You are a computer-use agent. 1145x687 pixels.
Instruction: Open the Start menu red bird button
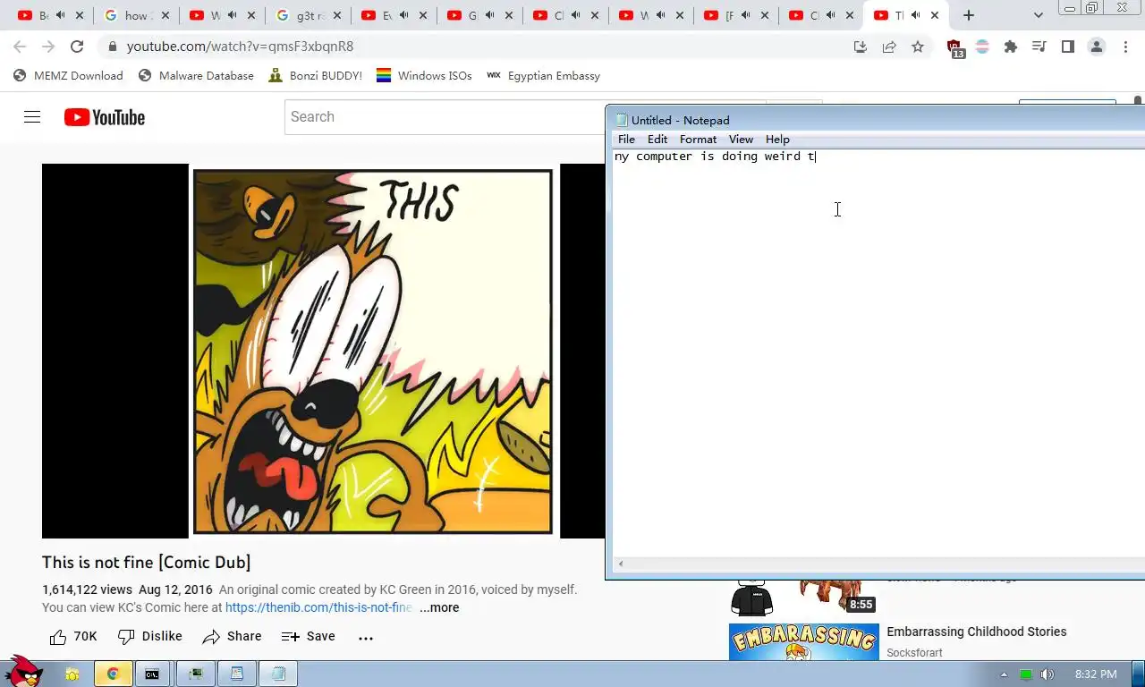click(21, 671)
